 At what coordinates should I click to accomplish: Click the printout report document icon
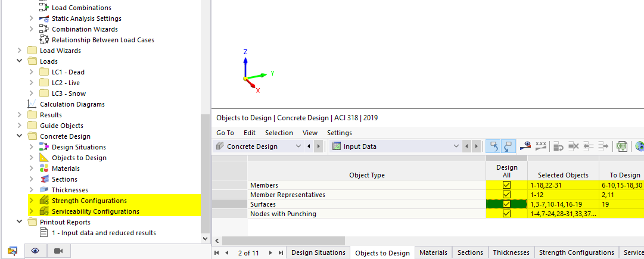43,233
